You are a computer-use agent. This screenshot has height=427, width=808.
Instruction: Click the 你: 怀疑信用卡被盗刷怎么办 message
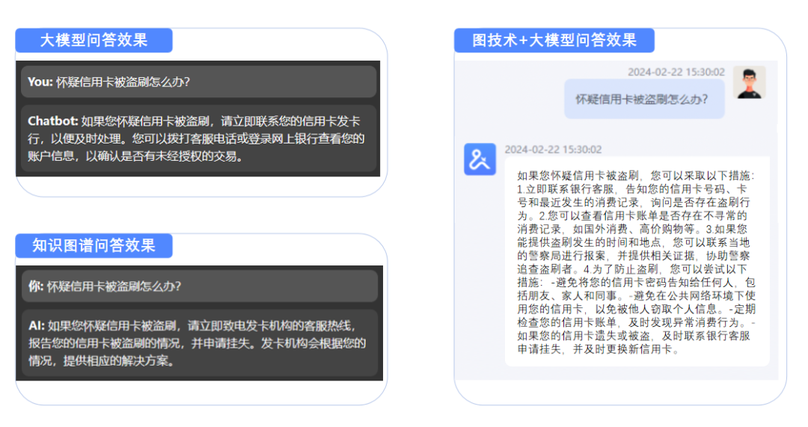200,286
